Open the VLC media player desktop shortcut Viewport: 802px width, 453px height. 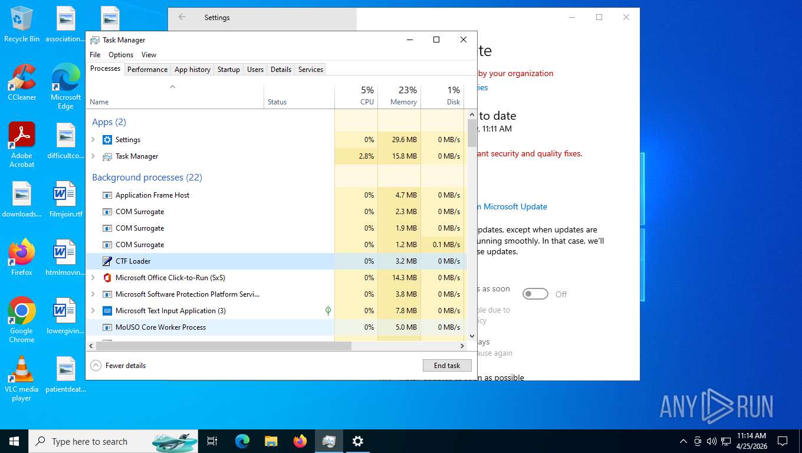tap(22, 379)
